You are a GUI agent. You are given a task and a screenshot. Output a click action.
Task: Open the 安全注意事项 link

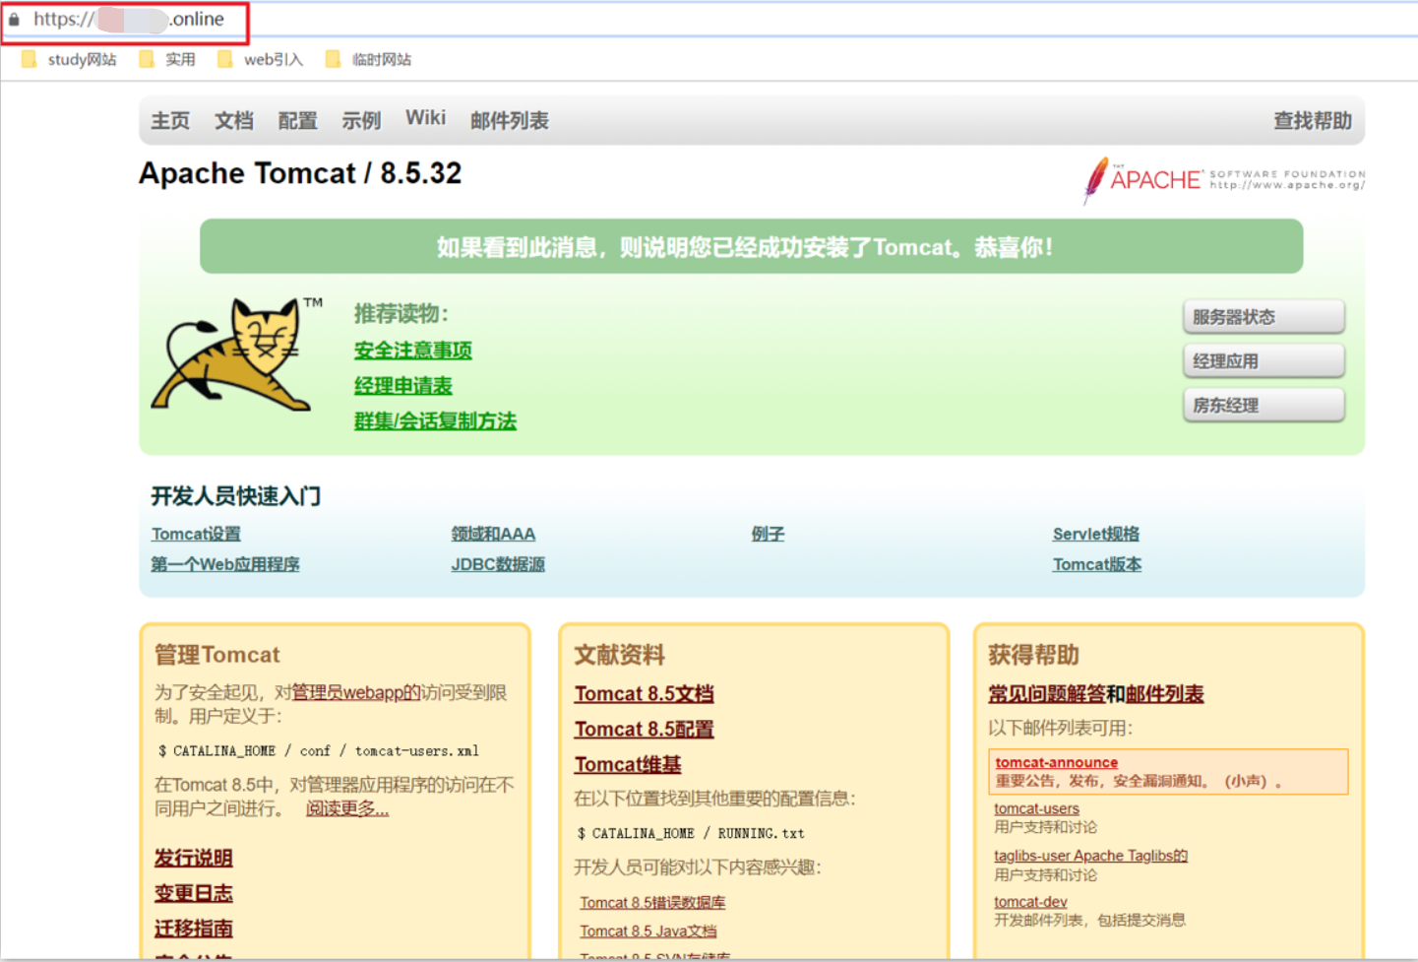413,351
